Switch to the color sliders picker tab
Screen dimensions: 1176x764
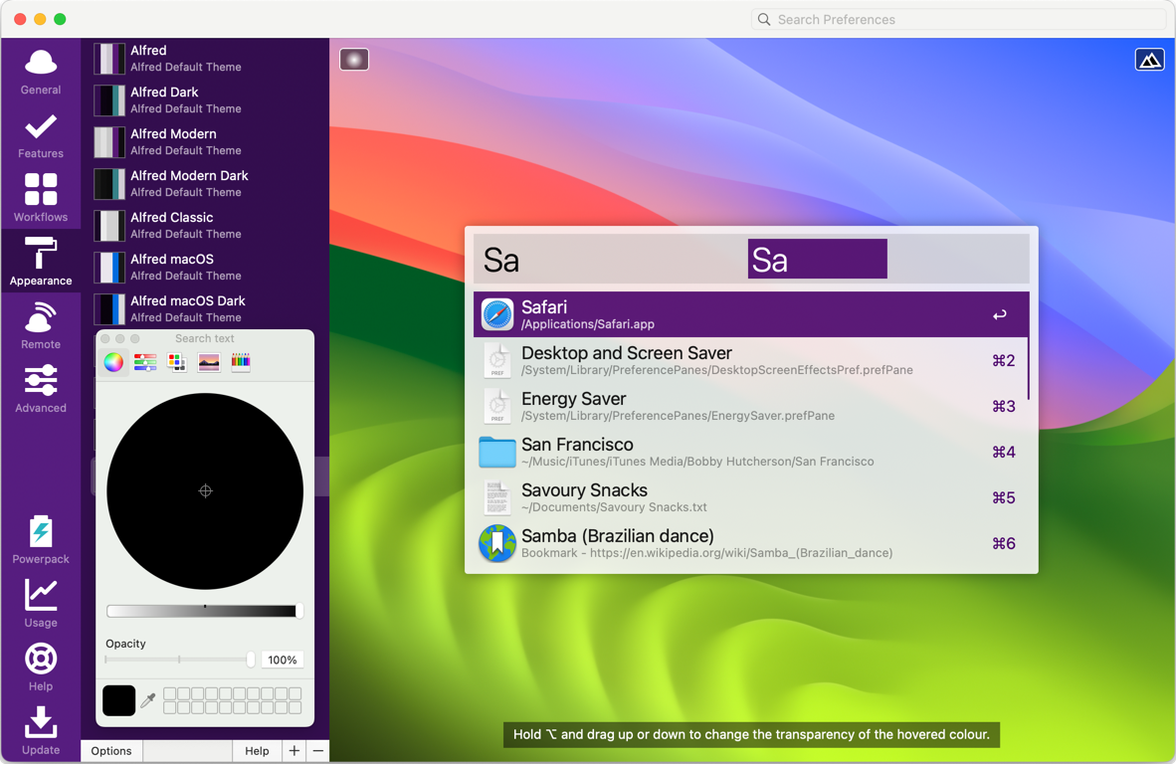point(145,362)
